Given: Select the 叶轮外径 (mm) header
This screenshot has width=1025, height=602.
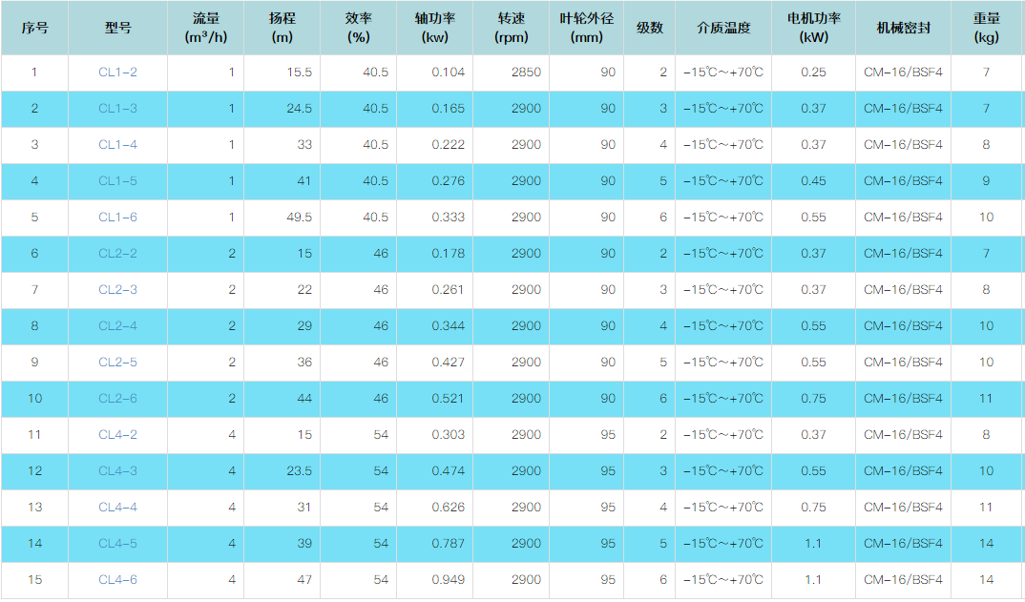Looking at the screenshot, I should coord(587,28).
